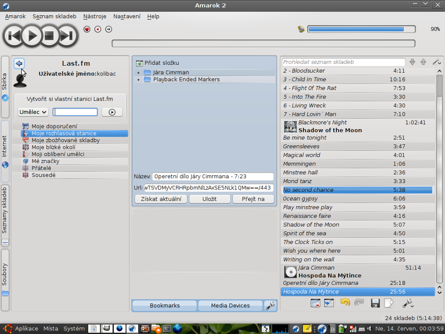The height and width of the screenshot is (334, 445).
Task: Love the current track heart icon
Action: point(87,29)
